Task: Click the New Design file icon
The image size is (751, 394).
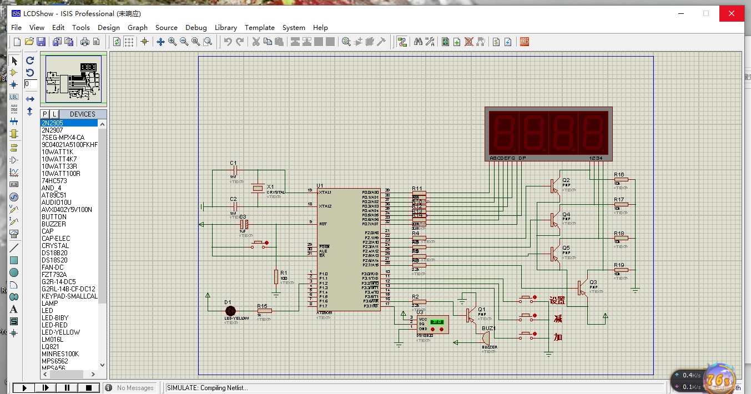Action: point(17,42)
